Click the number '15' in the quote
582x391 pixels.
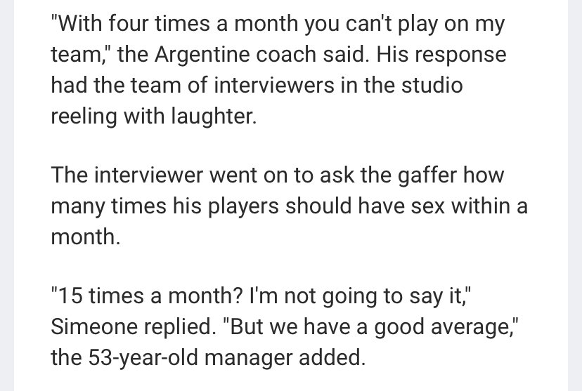point(70,296)
